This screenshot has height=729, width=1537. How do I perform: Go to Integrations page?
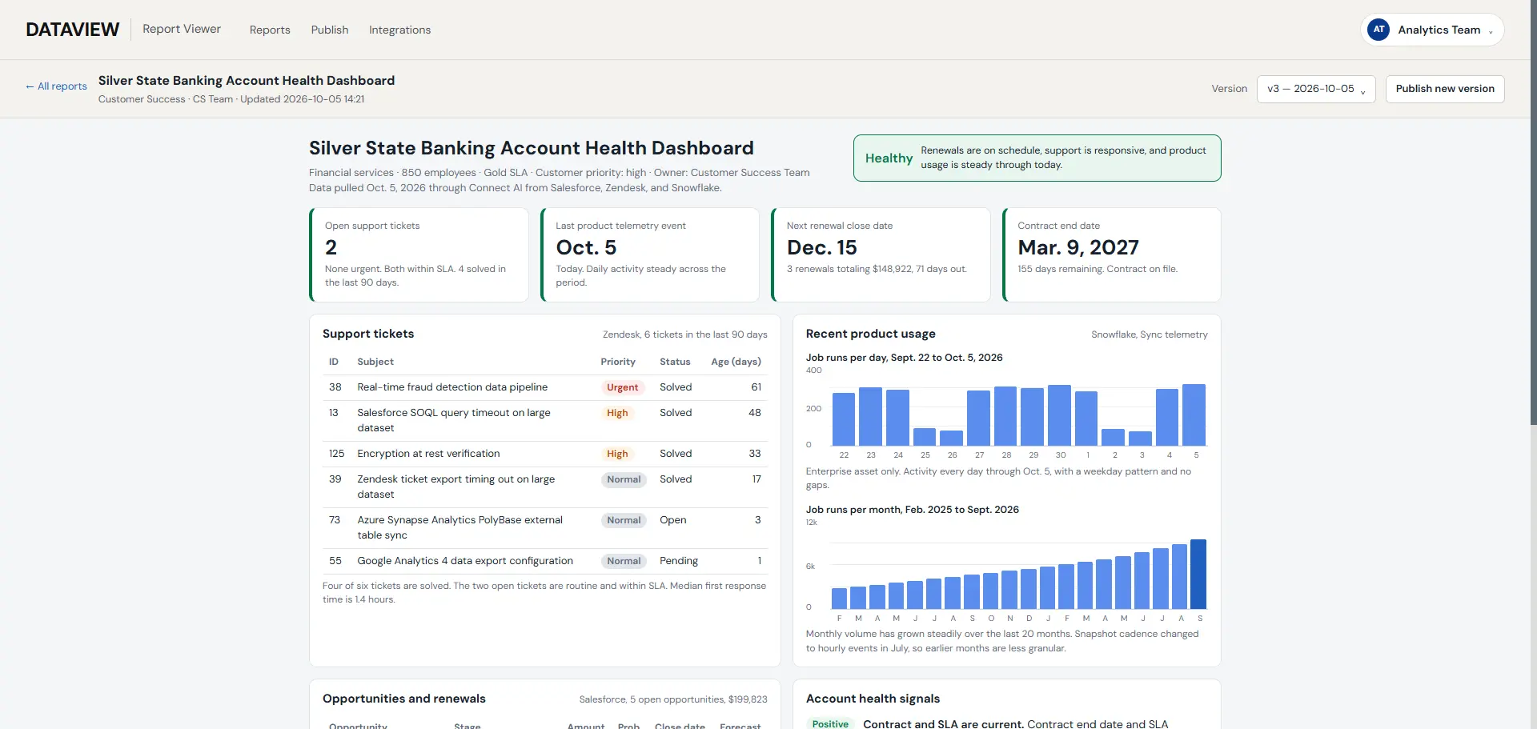point(399,30)
